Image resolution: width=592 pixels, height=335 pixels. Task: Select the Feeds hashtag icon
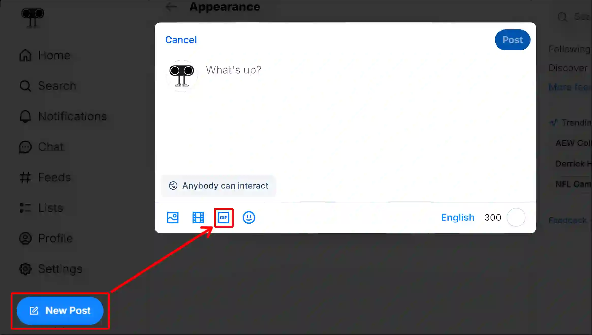pos(25,177)
